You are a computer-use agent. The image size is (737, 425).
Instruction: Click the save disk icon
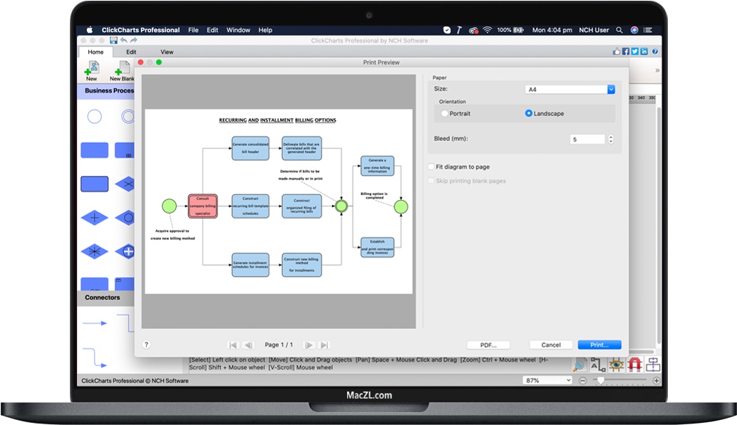pyautogui.click(x=113, y=41)
